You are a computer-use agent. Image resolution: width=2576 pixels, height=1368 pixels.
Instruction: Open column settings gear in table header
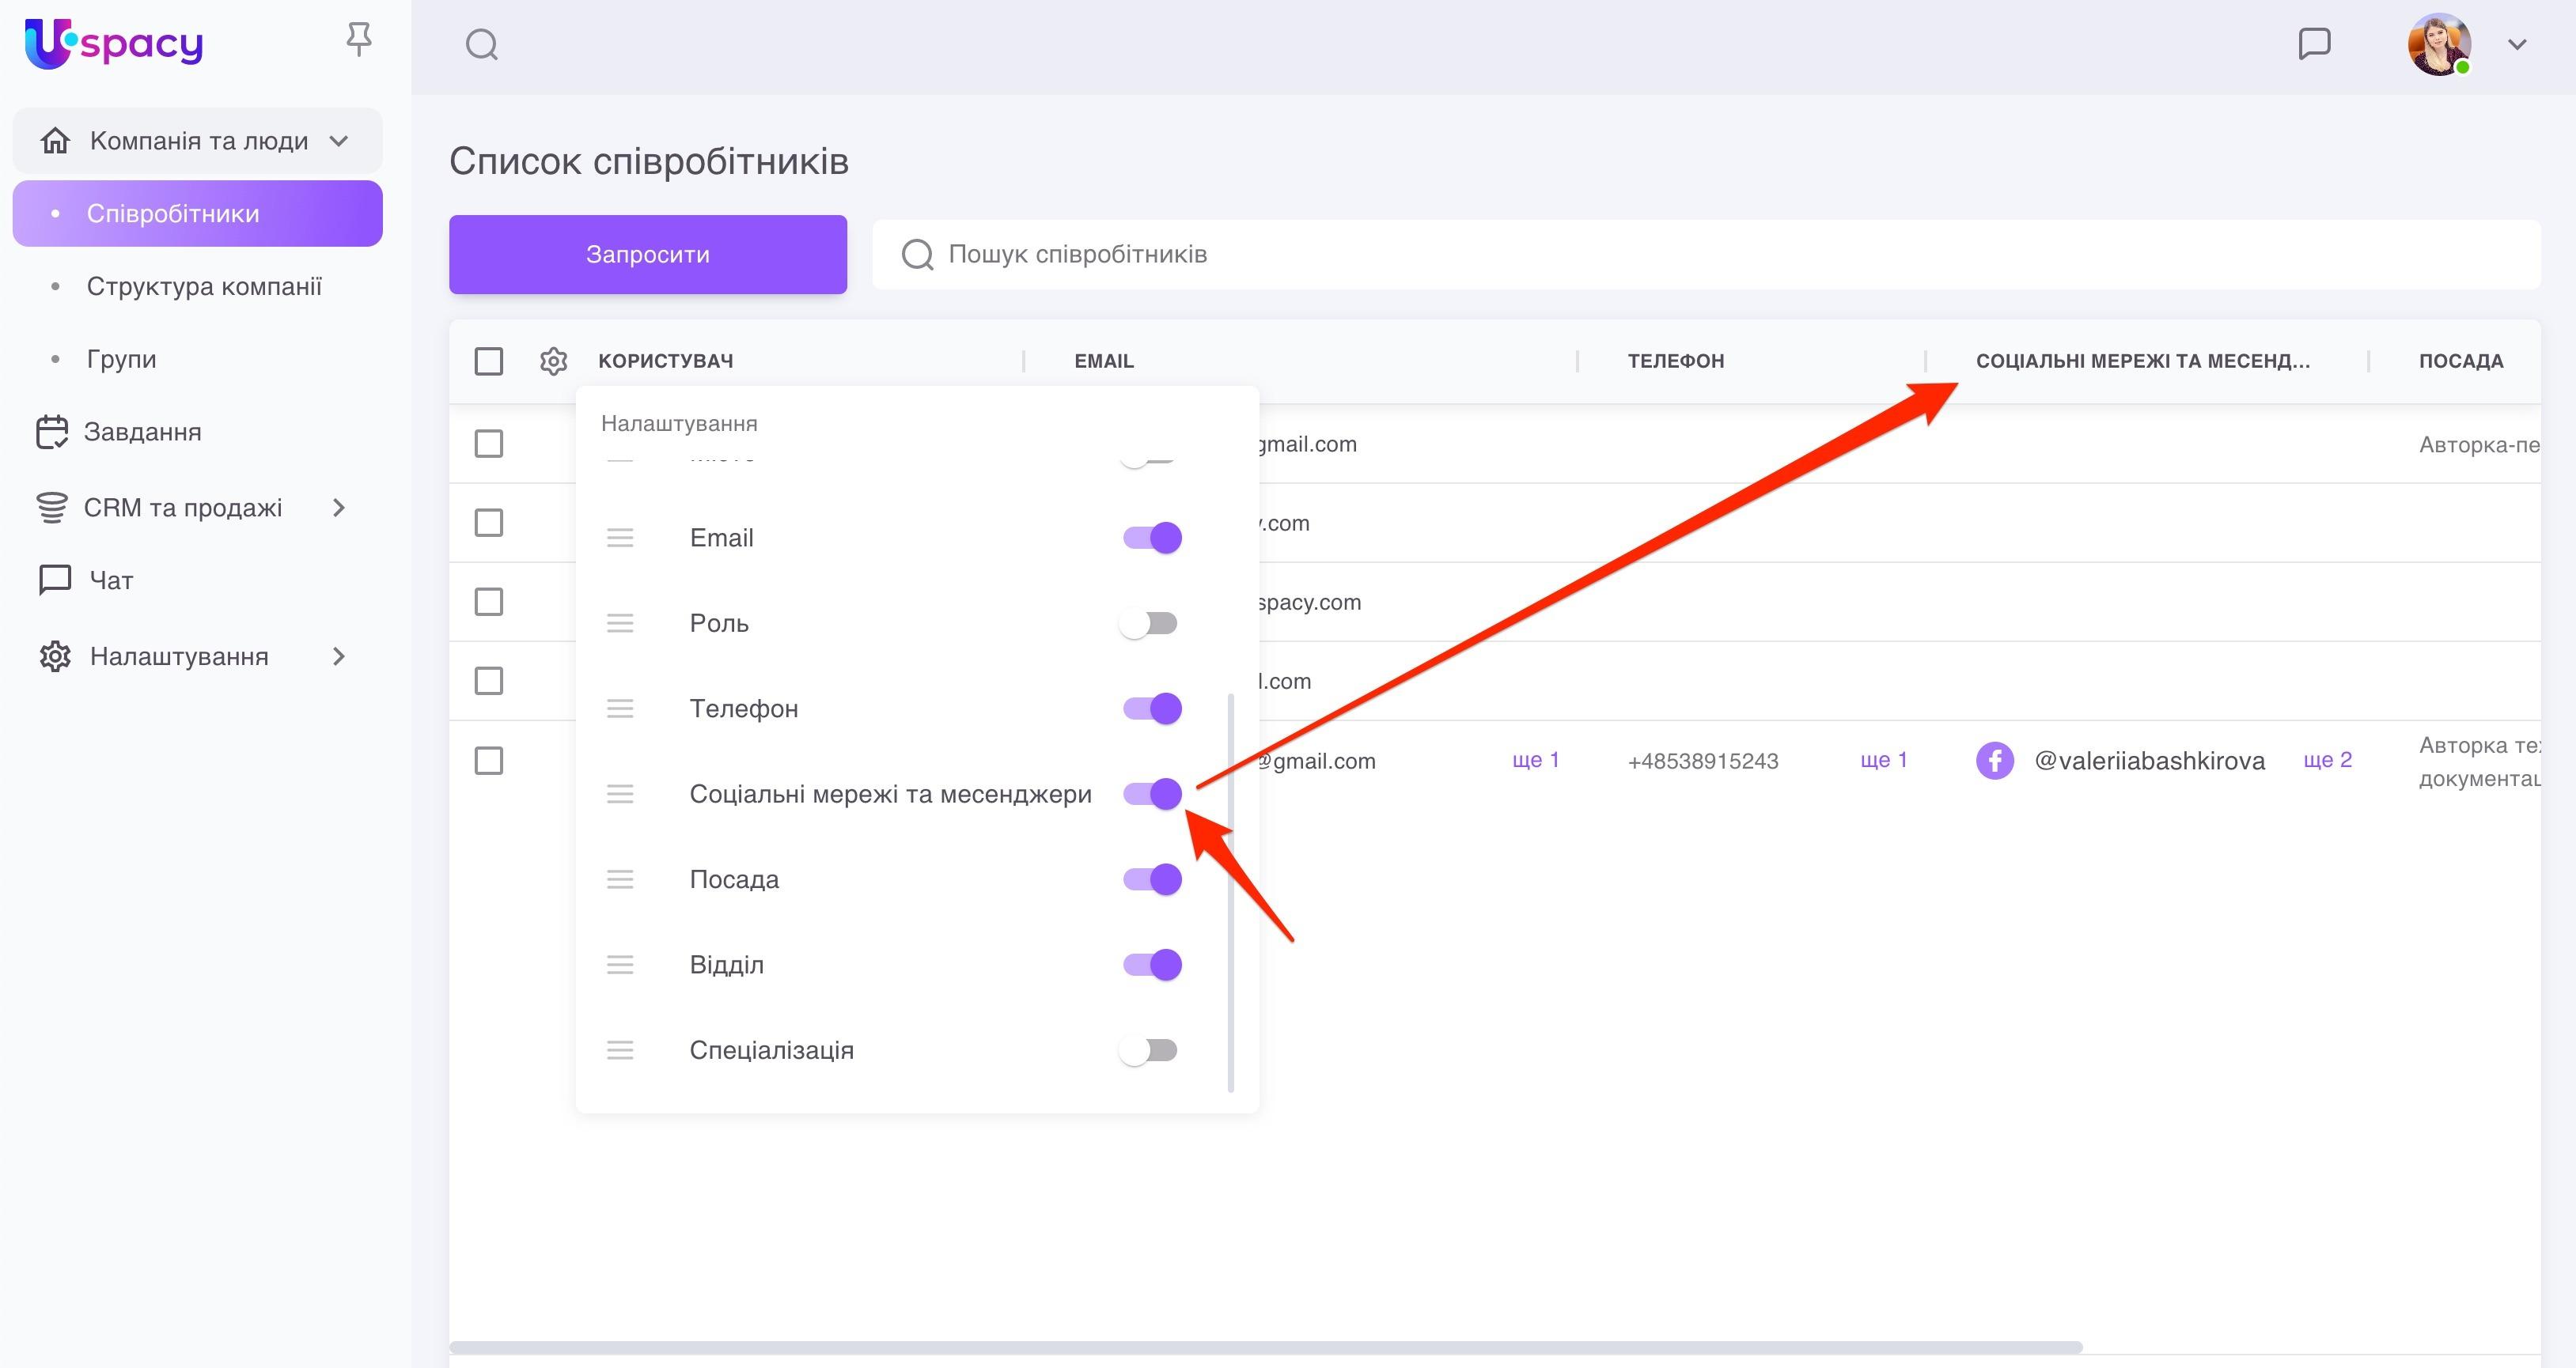click(x=553, y=361)
